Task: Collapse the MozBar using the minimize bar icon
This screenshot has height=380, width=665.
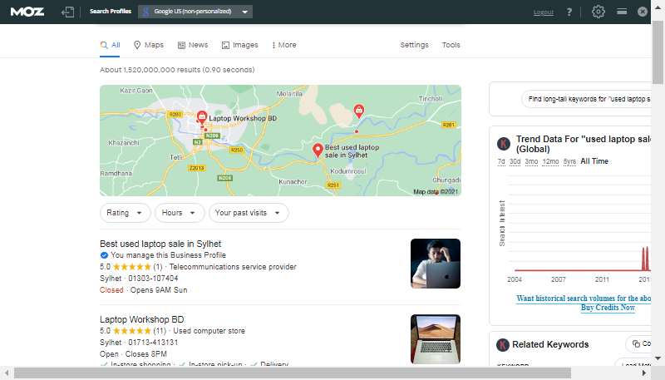Action: 622,12
